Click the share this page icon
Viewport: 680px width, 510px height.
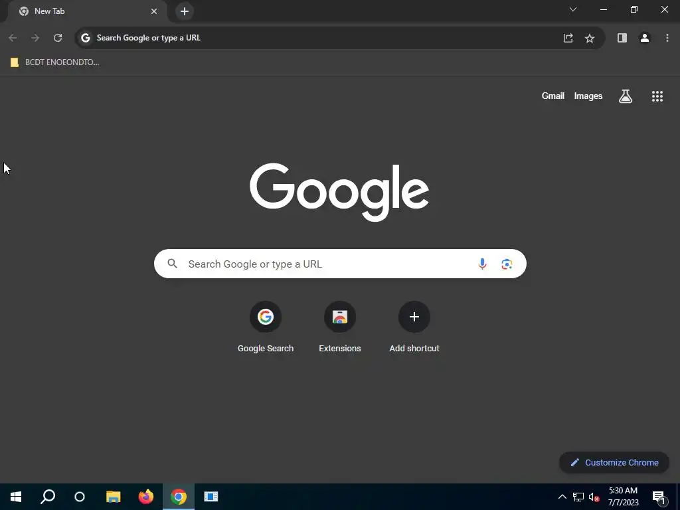(x=568, y=38)
